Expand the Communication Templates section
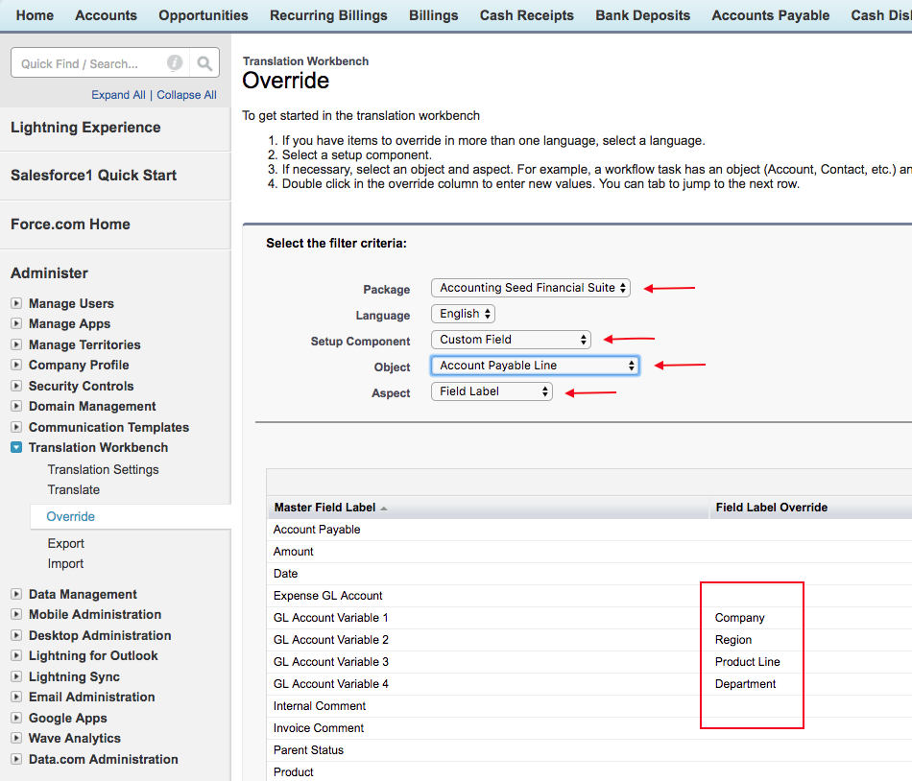This screenshot has height=781, width=912. coord(16,427)
